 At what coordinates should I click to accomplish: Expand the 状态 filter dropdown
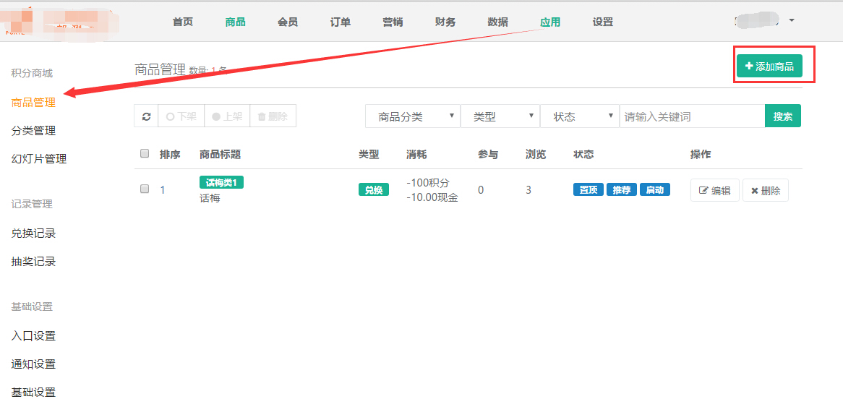point(579,116)
